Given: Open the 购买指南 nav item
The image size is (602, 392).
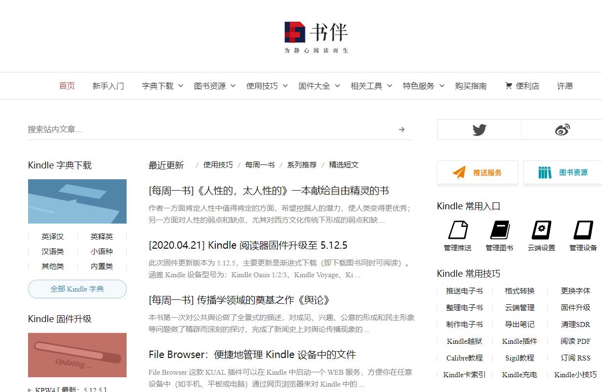Looking at the screenshot, I should click(x=471, y=86).
